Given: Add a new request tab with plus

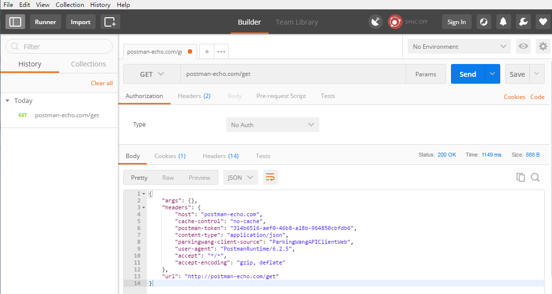Looking at the screenshot, I should 207,52.
